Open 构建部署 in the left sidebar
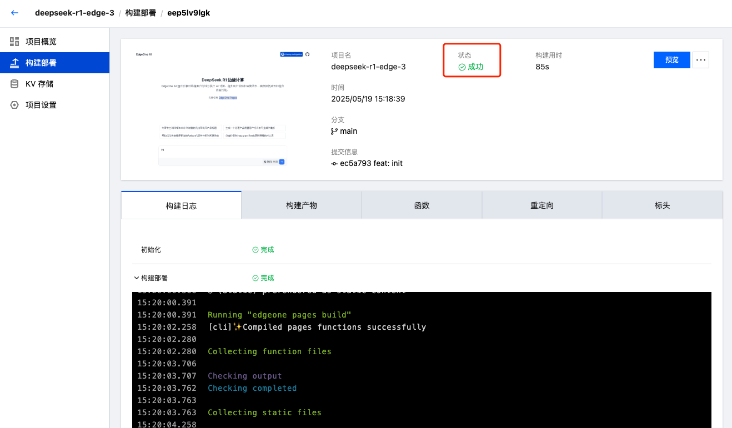 point(54,63)
